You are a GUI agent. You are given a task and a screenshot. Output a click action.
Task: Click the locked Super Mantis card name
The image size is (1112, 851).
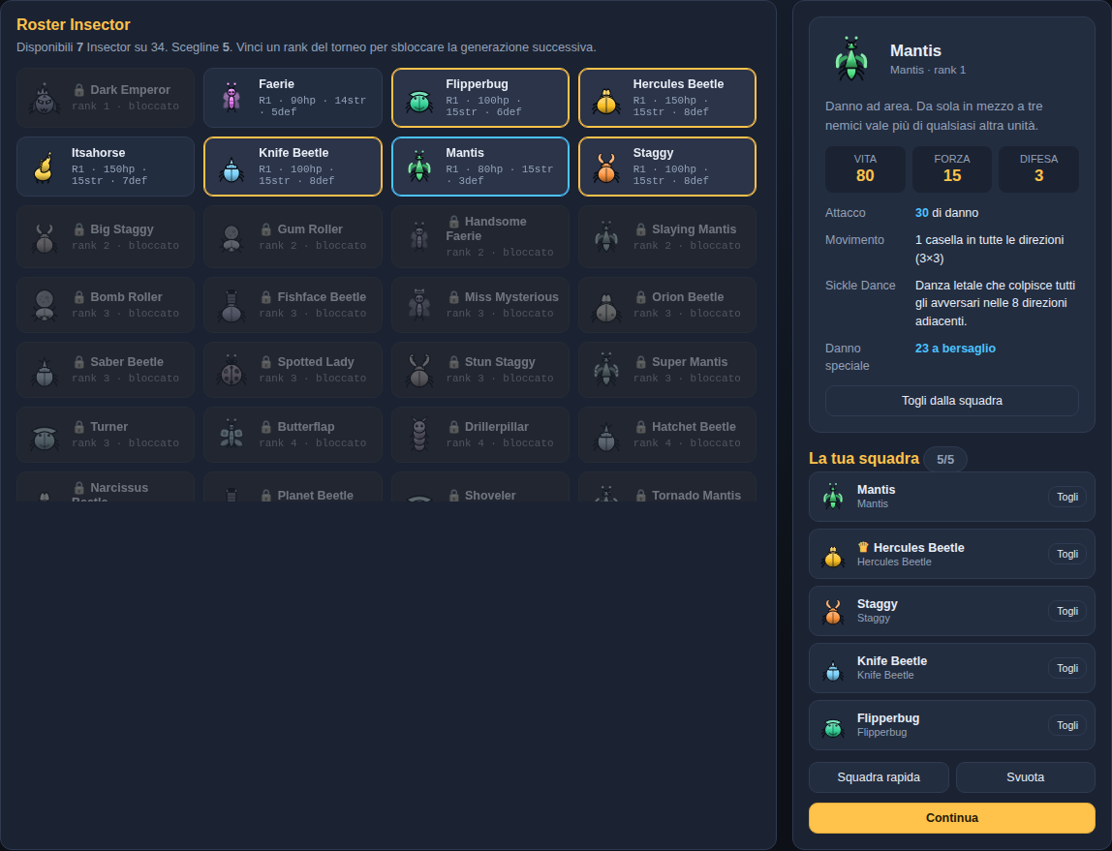[x=690, y=362]
